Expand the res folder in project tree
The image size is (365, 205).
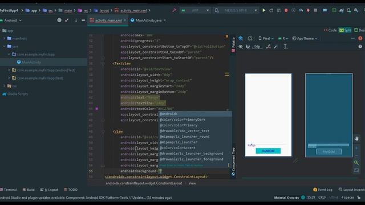[x=5, y=86]
